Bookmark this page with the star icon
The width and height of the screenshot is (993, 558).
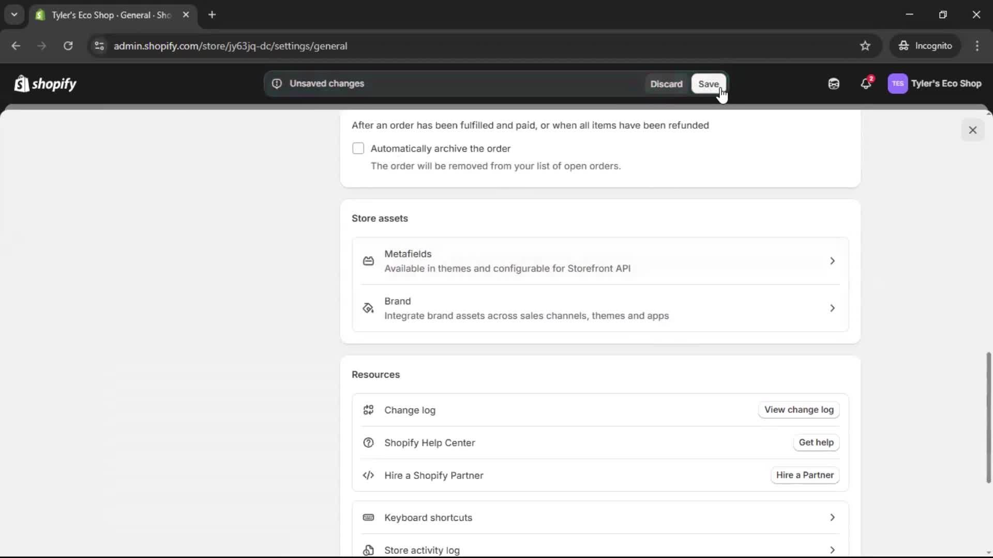coord(865,45)
